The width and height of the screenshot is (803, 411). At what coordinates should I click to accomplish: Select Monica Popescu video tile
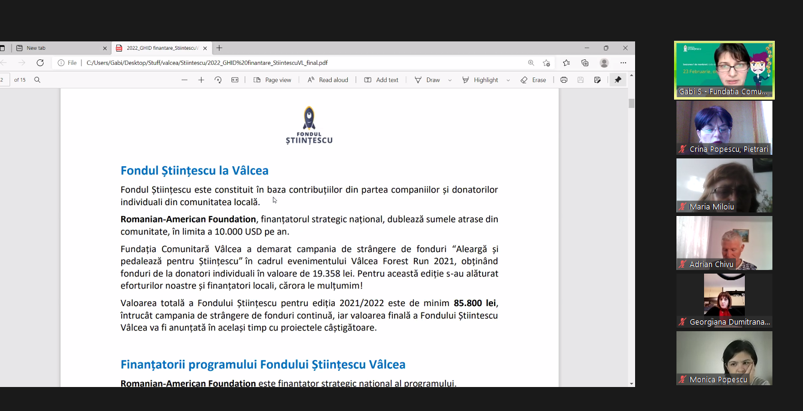coord(724,358)
